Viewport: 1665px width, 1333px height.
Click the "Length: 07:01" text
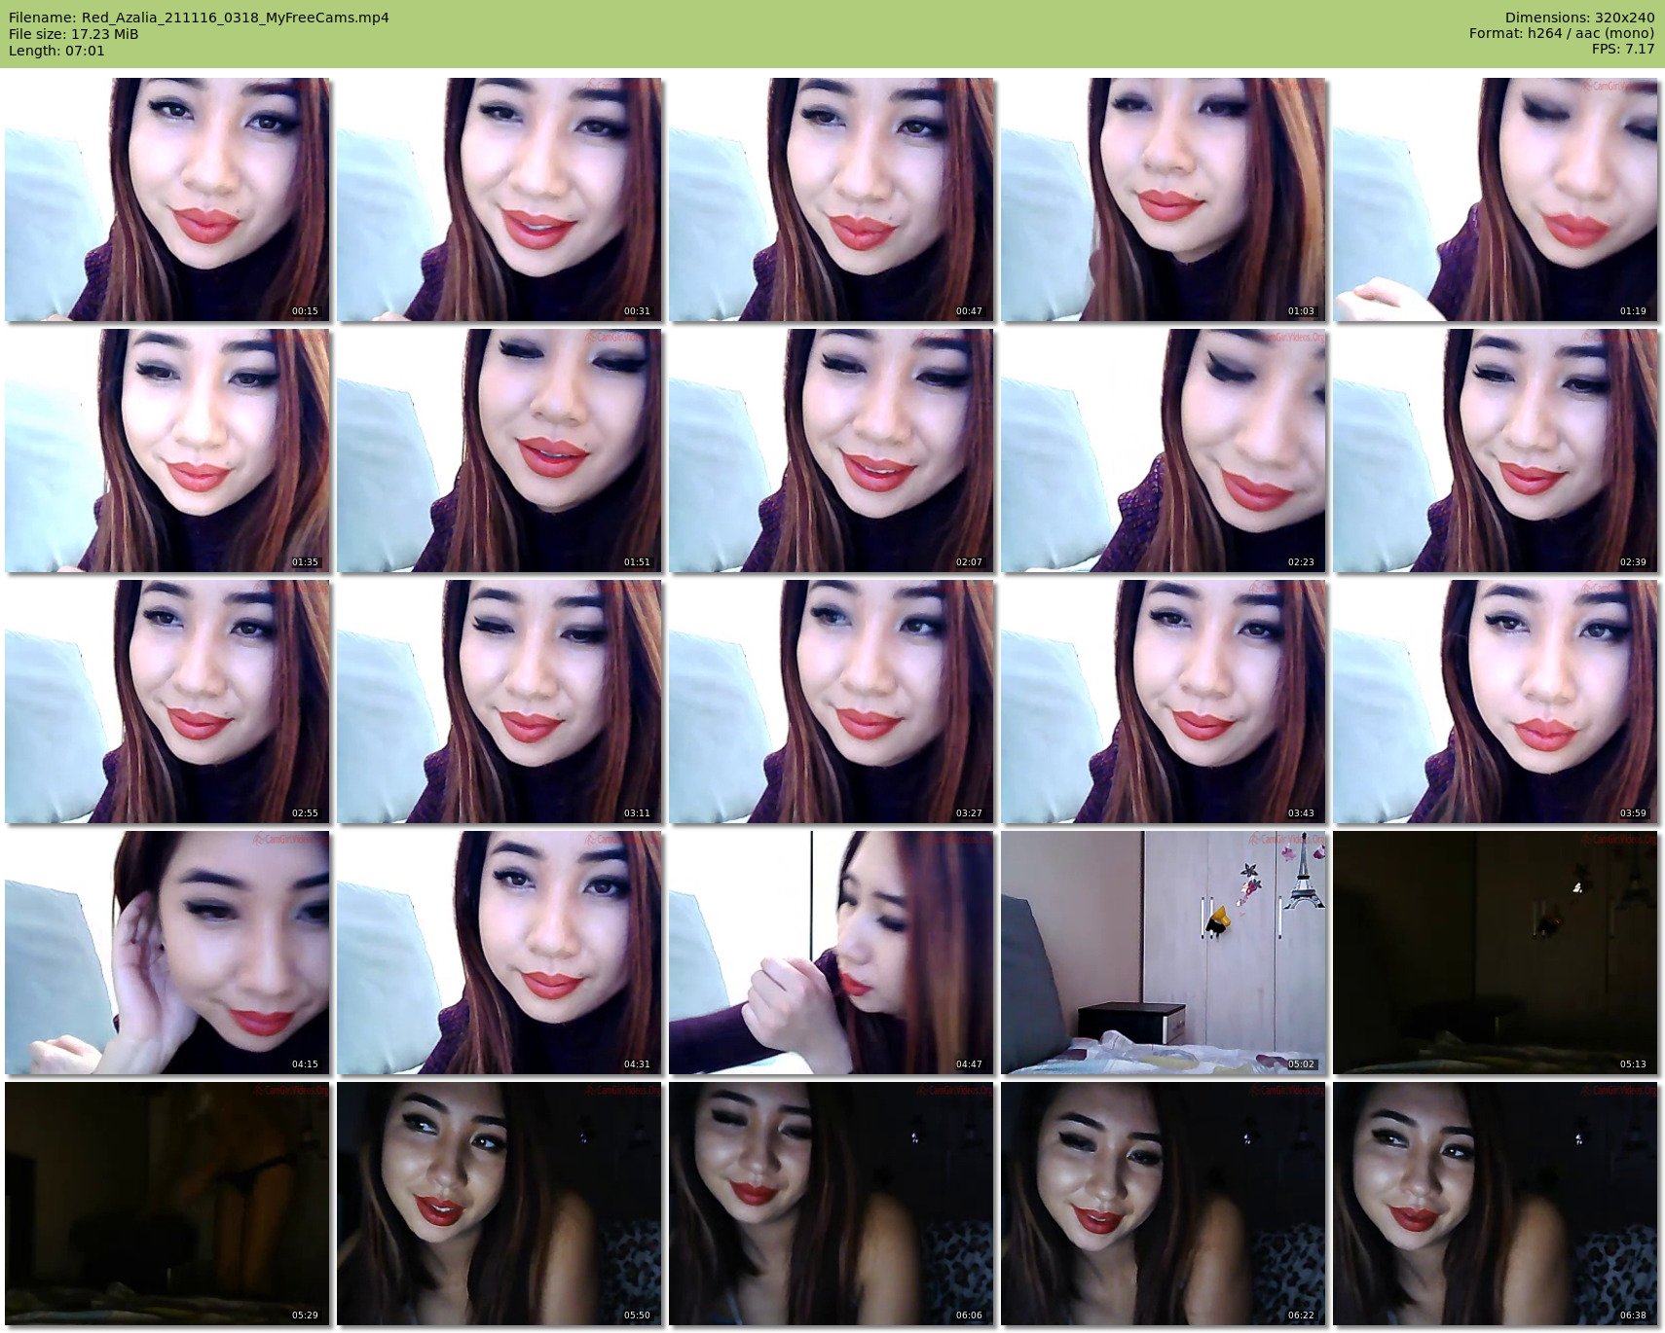click(56, 51)
